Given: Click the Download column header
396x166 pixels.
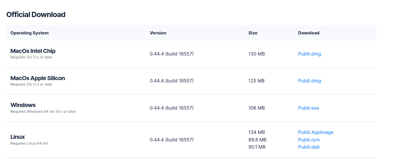Looking at the screenshot, I should (308, 33).
